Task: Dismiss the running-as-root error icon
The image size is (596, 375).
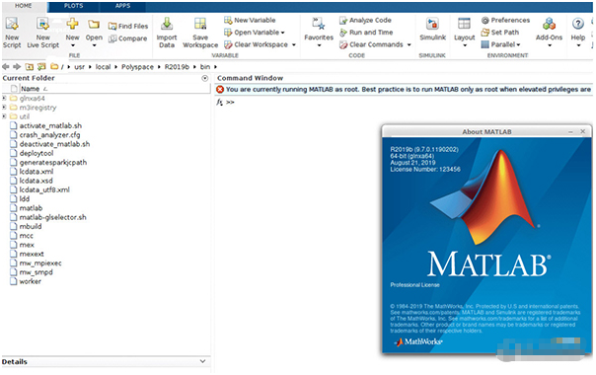Action: point(220,90)
